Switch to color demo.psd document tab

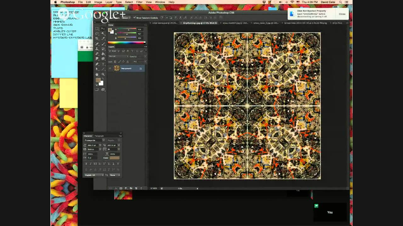pyautogui.click(x=164, y=23)
